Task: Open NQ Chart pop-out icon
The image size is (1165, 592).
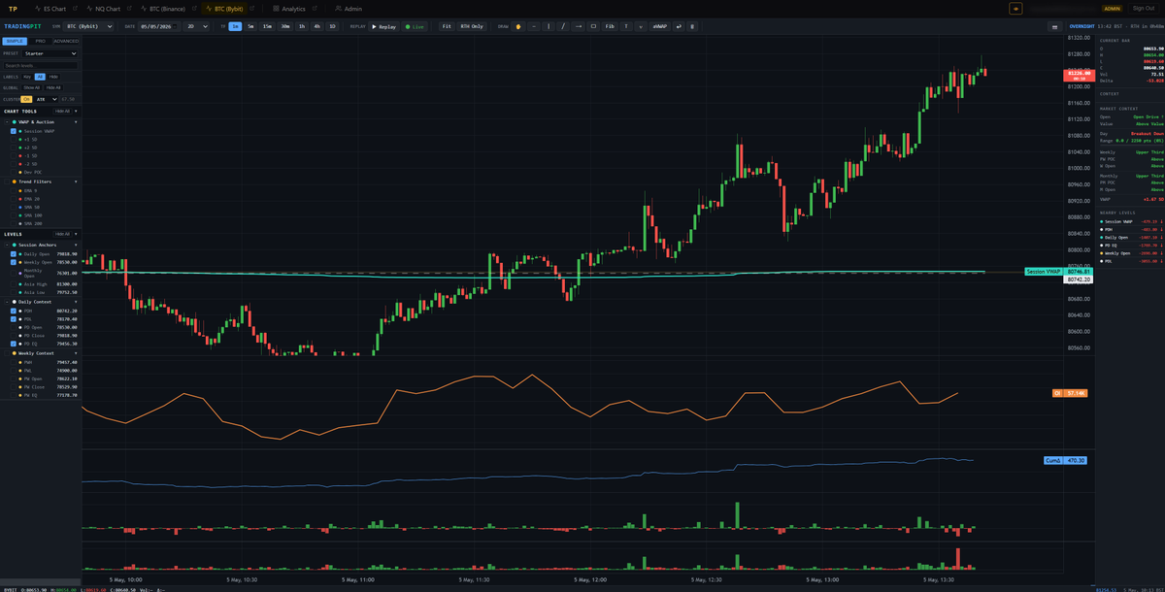Action: tap(129, 8)
